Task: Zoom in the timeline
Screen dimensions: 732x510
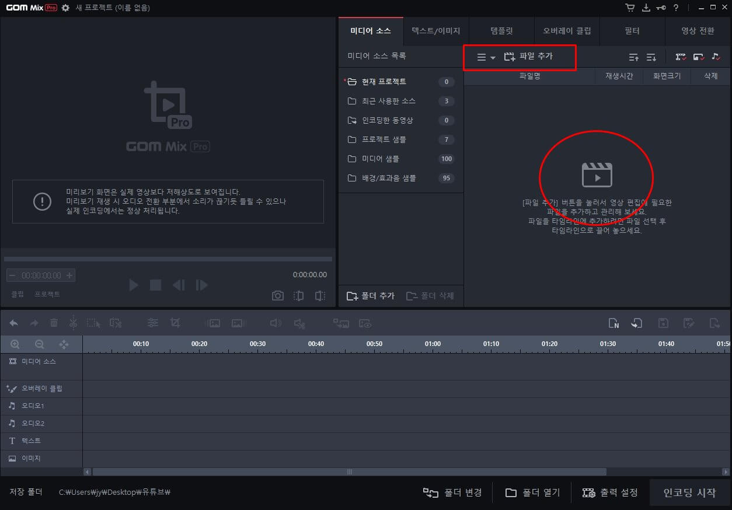Action: [15, 344]
